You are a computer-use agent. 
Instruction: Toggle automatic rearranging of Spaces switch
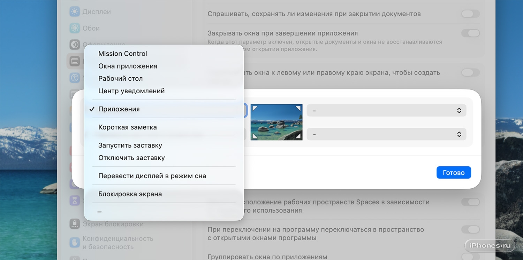coord(470,202)
